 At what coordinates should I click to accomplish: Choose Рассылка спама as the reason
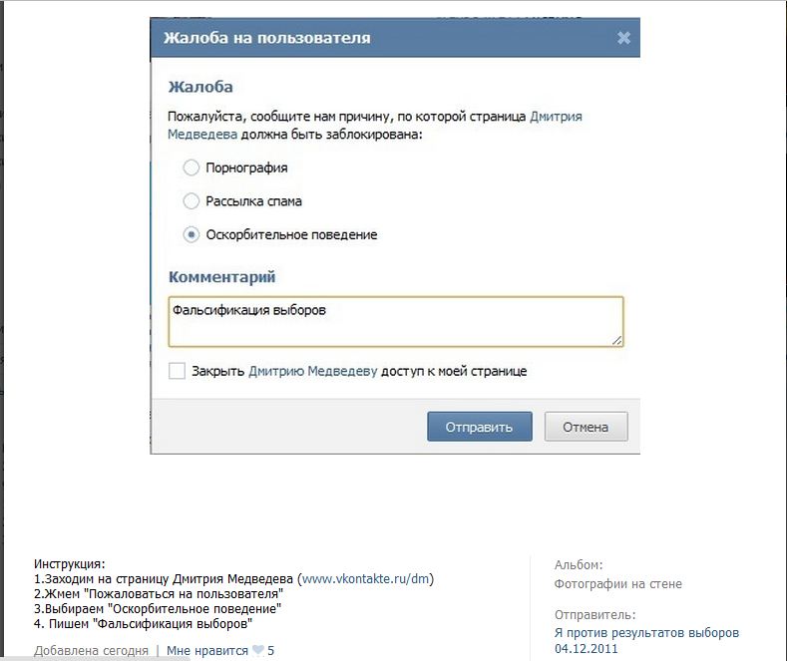(192, 201)
